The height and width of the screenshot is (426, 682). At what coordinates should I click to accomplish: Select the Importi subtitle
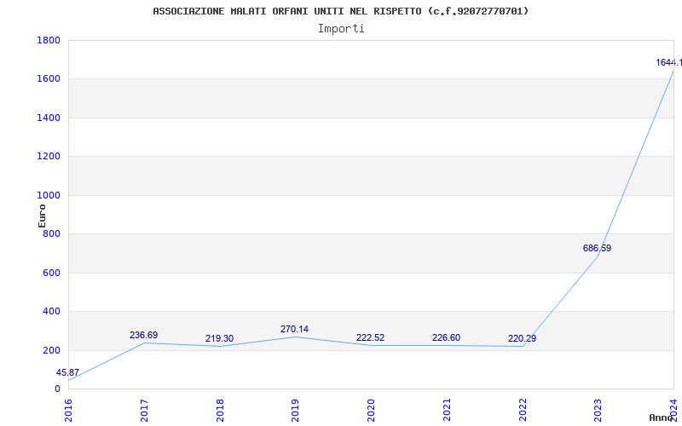point(341,29)
